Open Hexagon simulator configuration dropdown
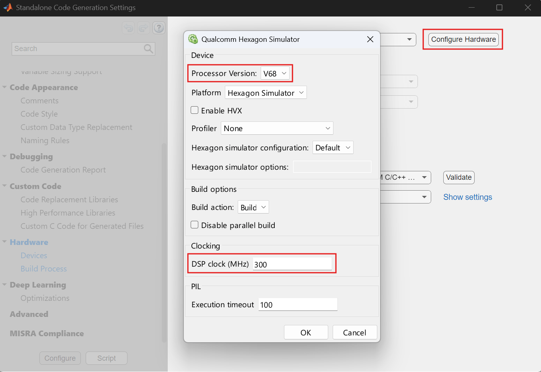This screenshot has height=372, width=541. pos(333,148)
